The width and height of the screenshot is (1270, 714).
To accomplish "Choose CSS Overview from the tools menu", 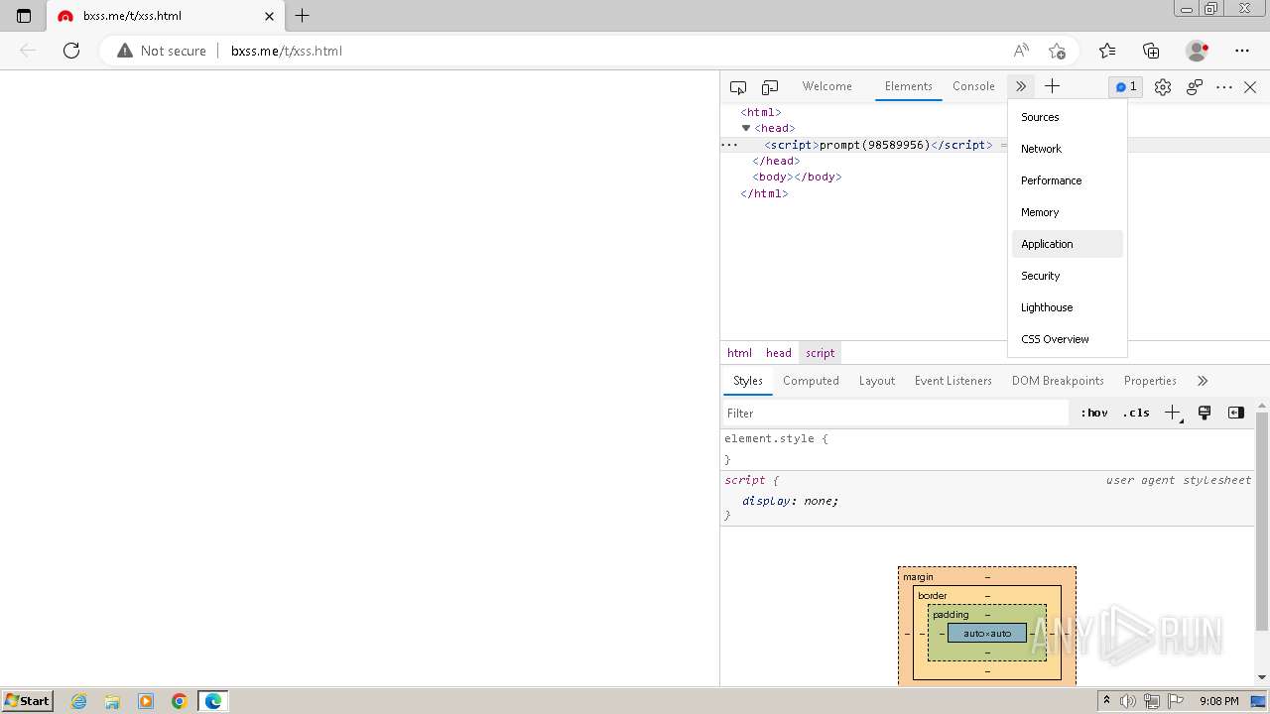I will coord(1068,339).
